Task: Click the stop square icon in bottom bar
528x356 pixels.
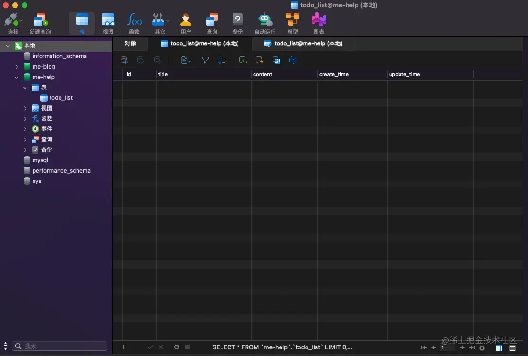Action: point(187,347)
